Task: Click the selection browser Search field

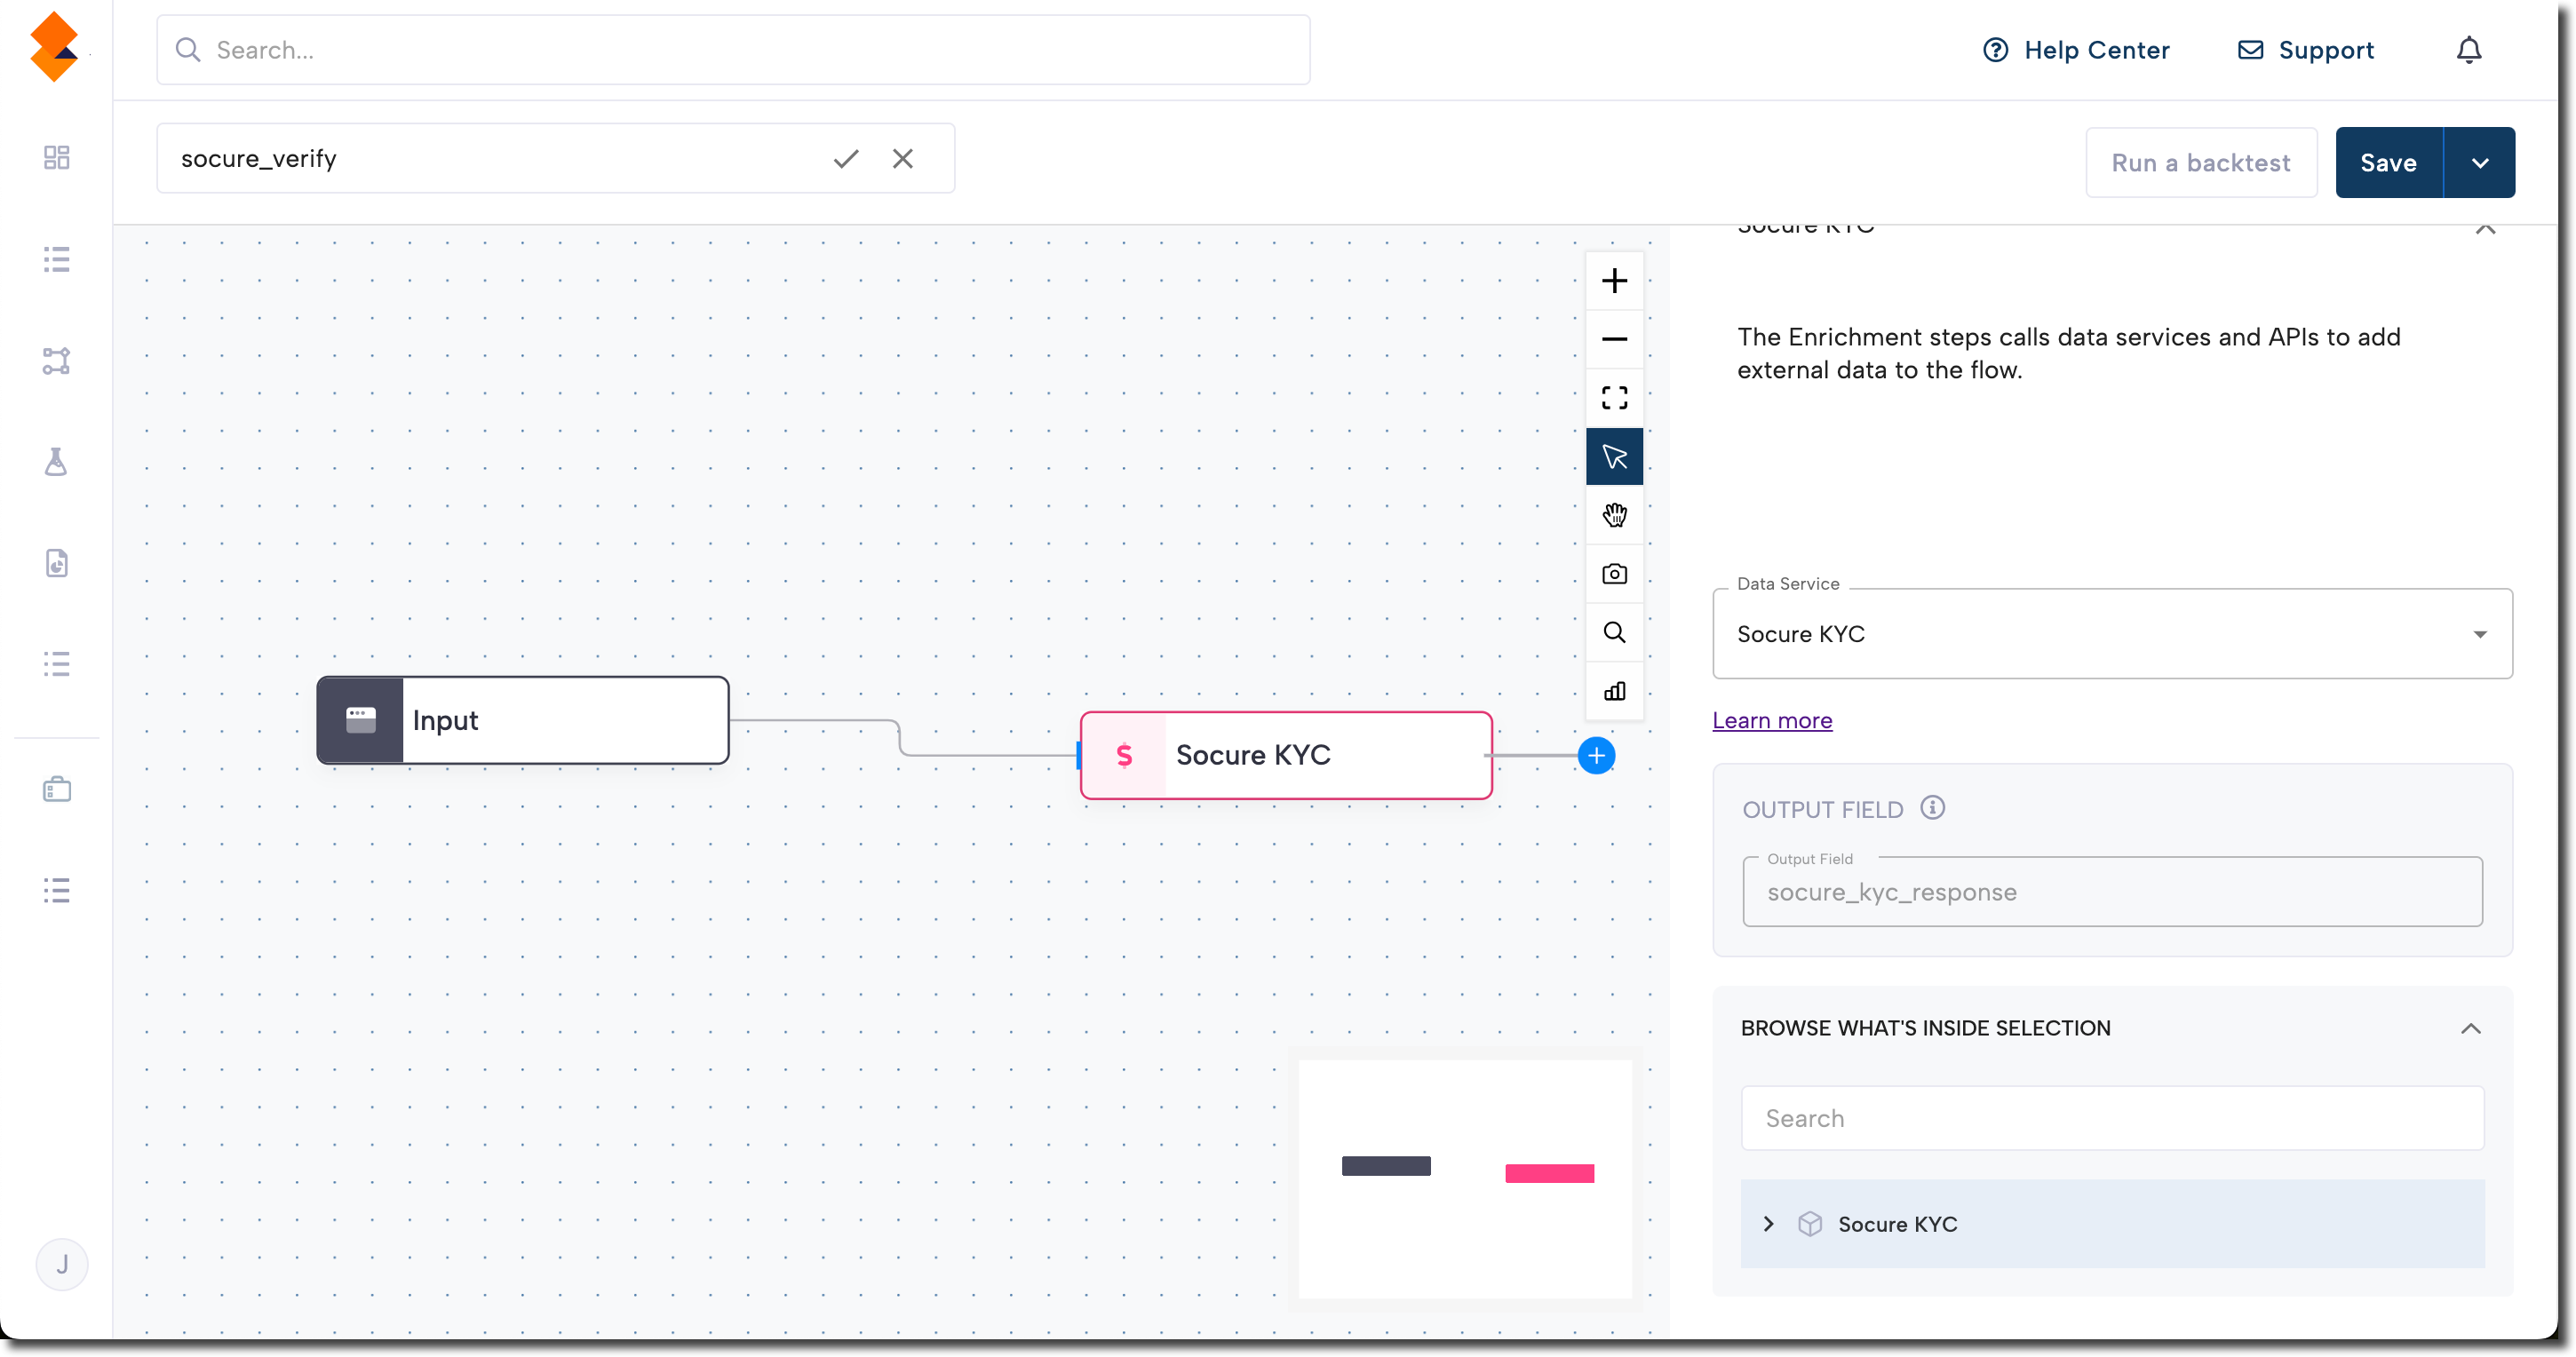Action: 2111,1118
